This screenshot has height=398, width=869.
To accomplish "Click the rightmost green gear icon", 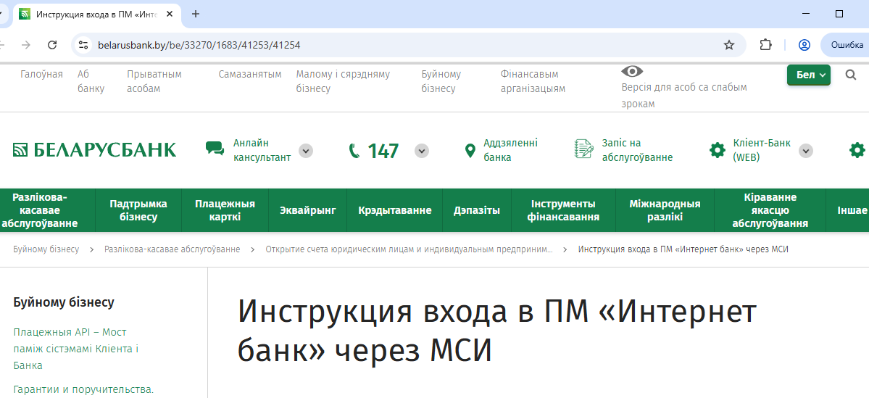I will pos(857,150).
